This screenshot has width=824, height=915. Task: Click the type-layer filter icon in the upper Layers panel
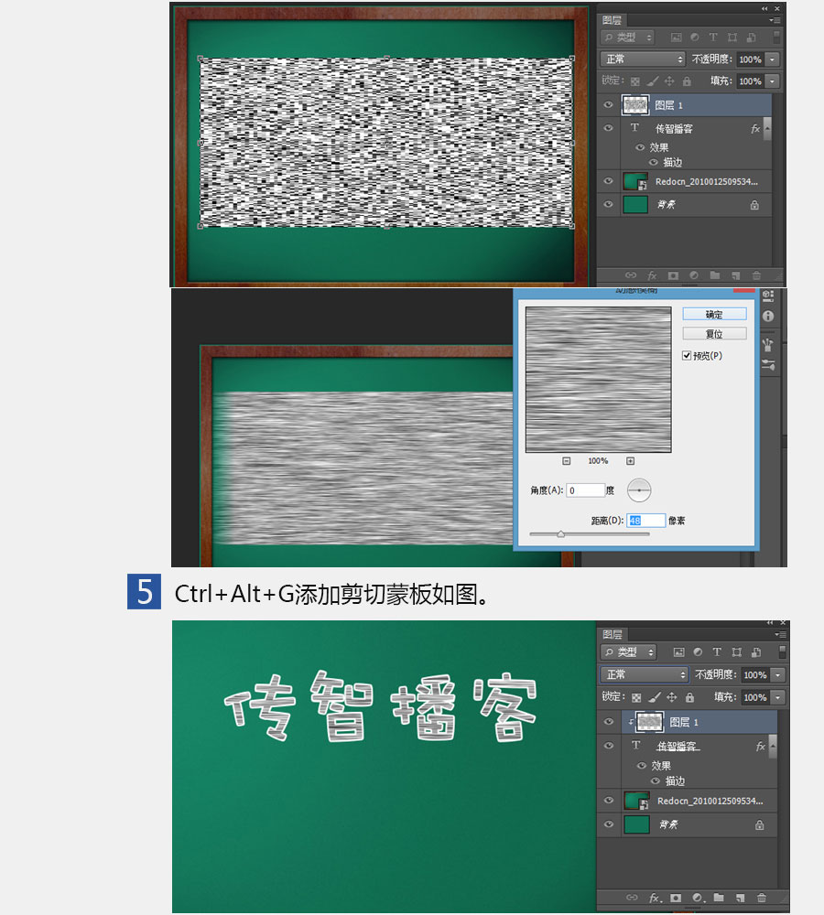(x=713, y=38)
